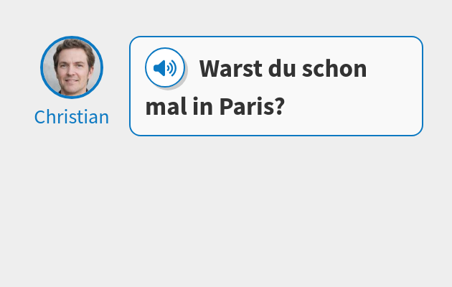Select the word du in the sentence
The height and width of the screenshot is (287, 452).
click(282, 69)
